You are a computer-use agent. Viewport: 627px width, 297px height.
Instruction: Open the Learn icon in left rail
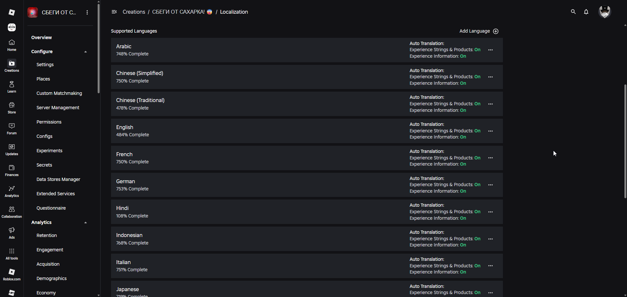tap(12, 87)
